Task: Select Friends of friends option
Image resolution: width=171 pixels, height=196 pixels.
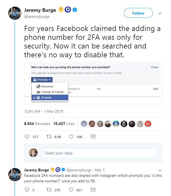Action: tap(50, 92)
